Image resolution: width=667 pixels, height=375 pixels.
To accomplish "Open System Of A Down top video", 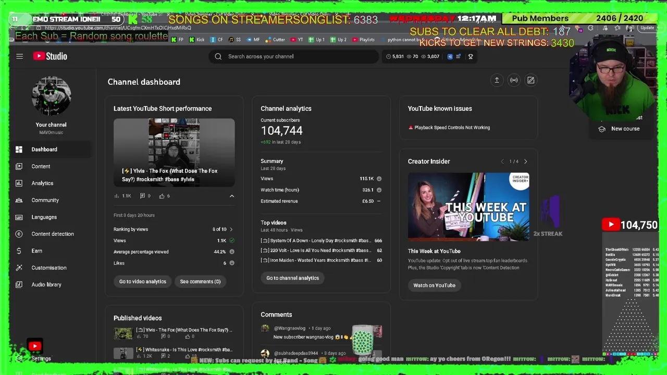I will [x=321, y=241].
